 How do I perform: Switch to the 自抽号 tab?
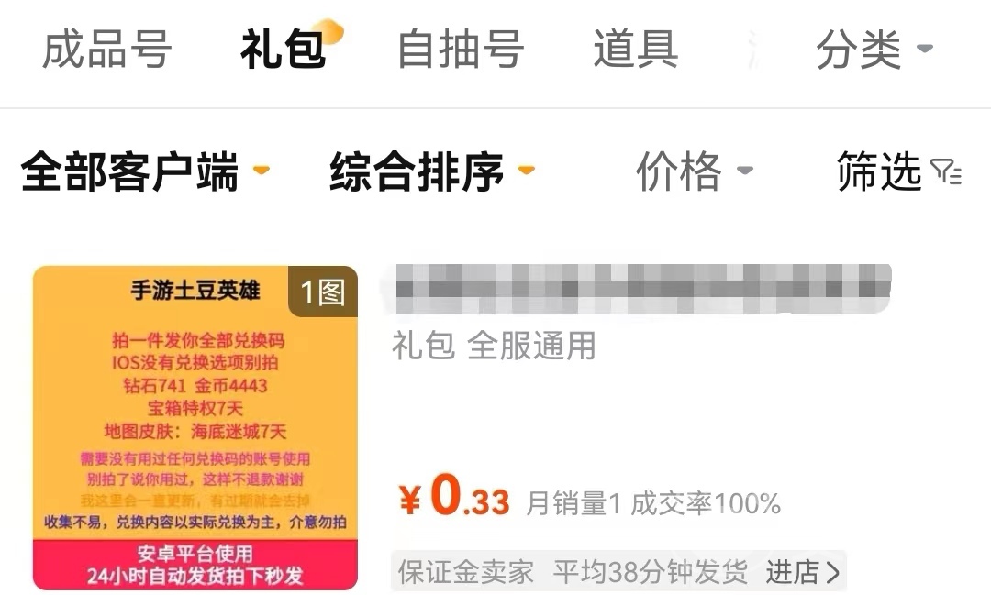point(461,50)
